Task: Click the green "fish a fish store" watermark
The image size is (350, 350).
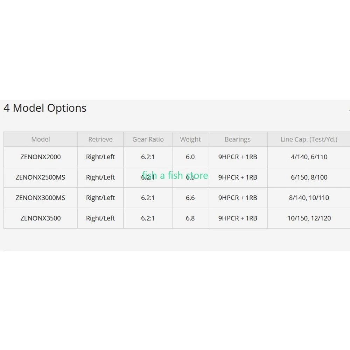Action: (175, 175)
